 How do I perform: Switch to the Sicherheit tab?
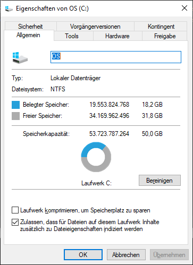coord(30,26)
